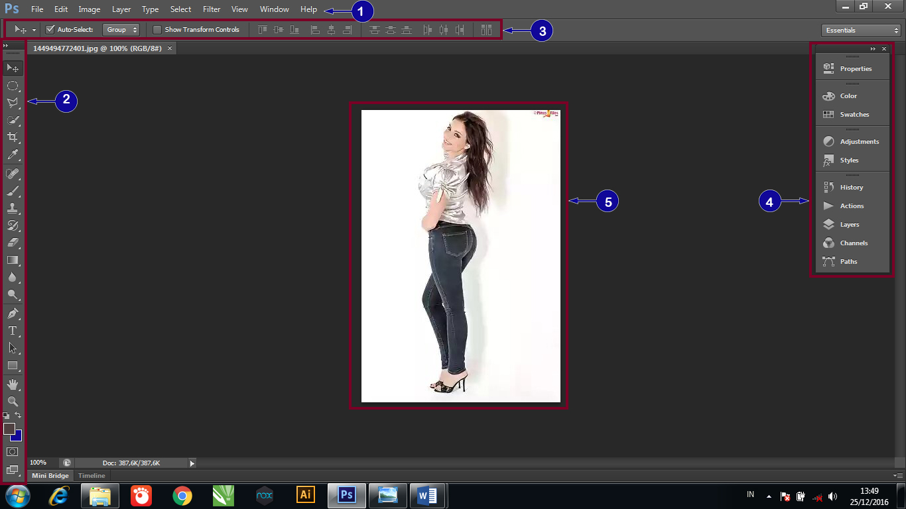Select the Crop tool
The height and width of the screenshot is (509, 906).
tap(12, 137)
